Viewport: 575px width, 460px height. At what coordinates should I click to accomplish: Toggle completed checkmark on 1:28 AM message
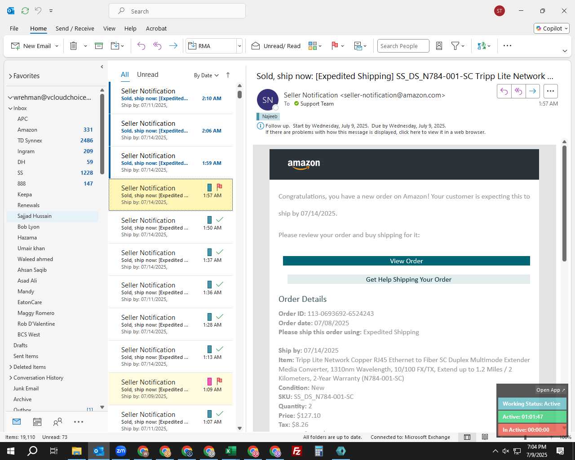(219, 317)
